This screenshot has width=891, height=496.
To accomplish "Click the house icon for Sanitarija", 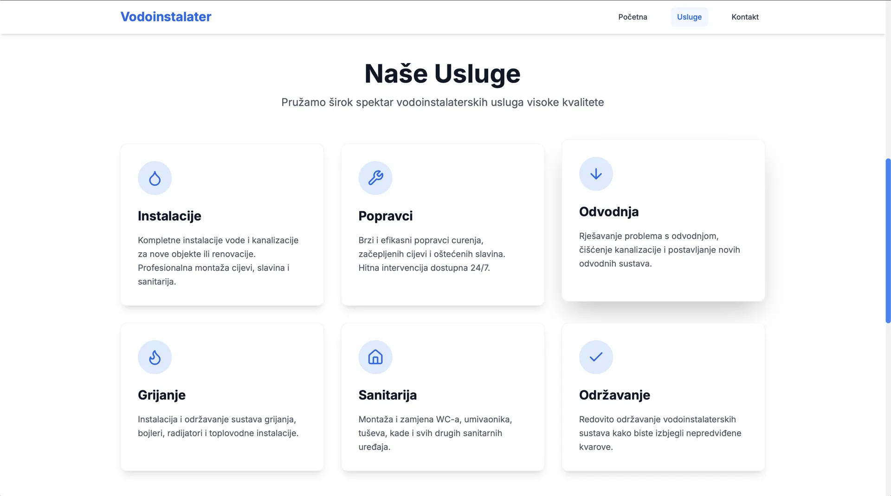I will (x=375, y=357).
